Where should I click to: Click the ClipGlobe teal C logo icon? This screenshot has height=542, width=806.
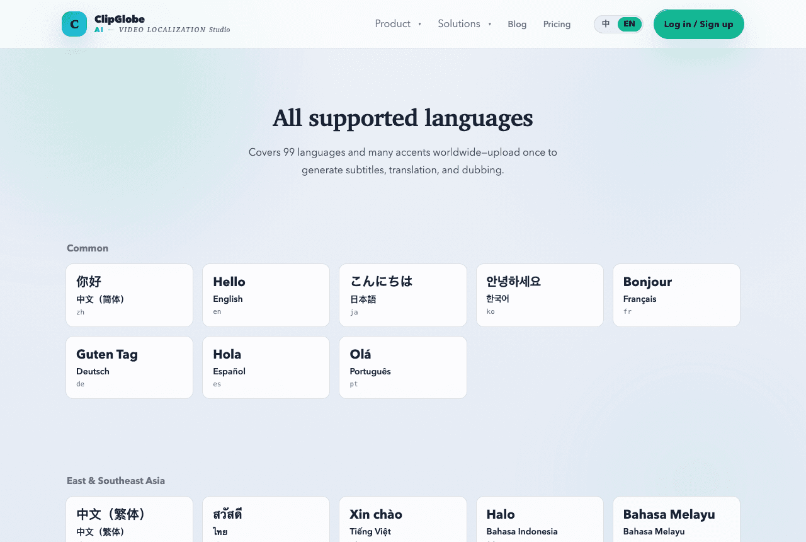click(74, 24)
